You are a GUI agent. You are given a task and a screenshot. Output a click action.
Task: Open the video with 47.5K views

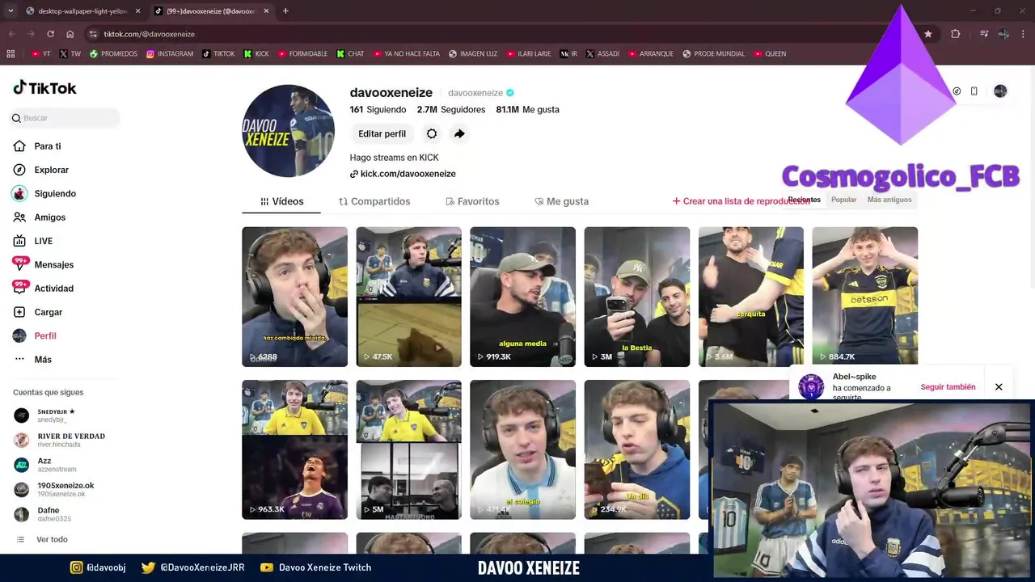tap(408, 297)
